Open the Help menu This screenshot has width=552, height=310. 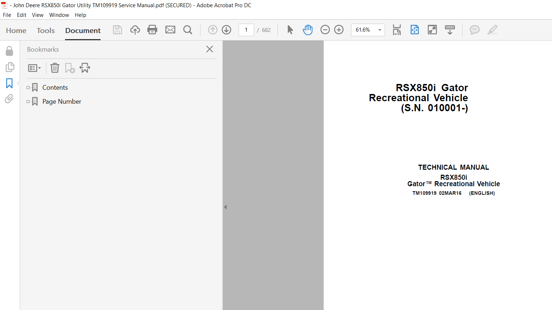click(x=80, y=15)
